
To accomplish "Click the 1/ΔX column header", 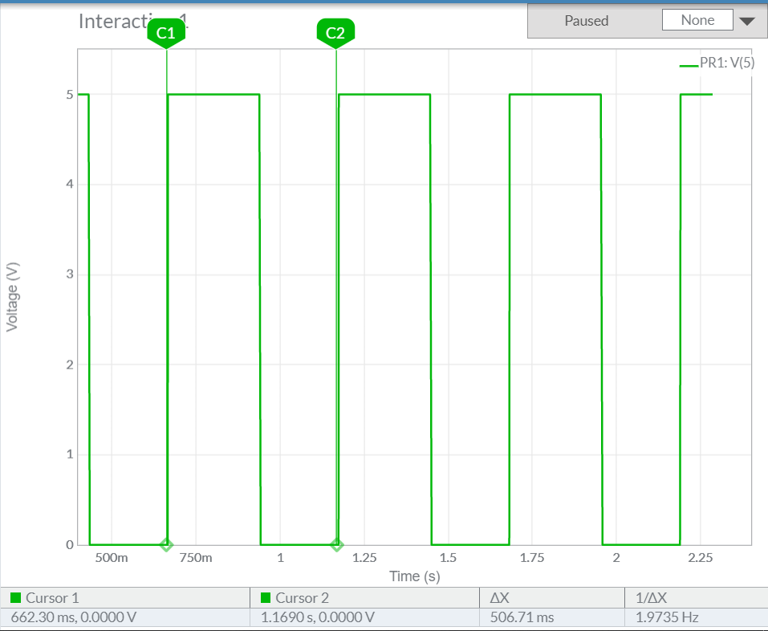I will 651,598.
